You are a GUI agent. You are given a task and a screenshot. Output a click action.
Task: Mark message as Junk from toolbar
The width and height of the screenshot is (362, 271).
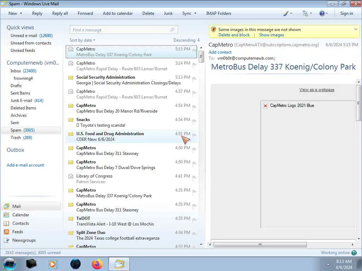(168, 13)
